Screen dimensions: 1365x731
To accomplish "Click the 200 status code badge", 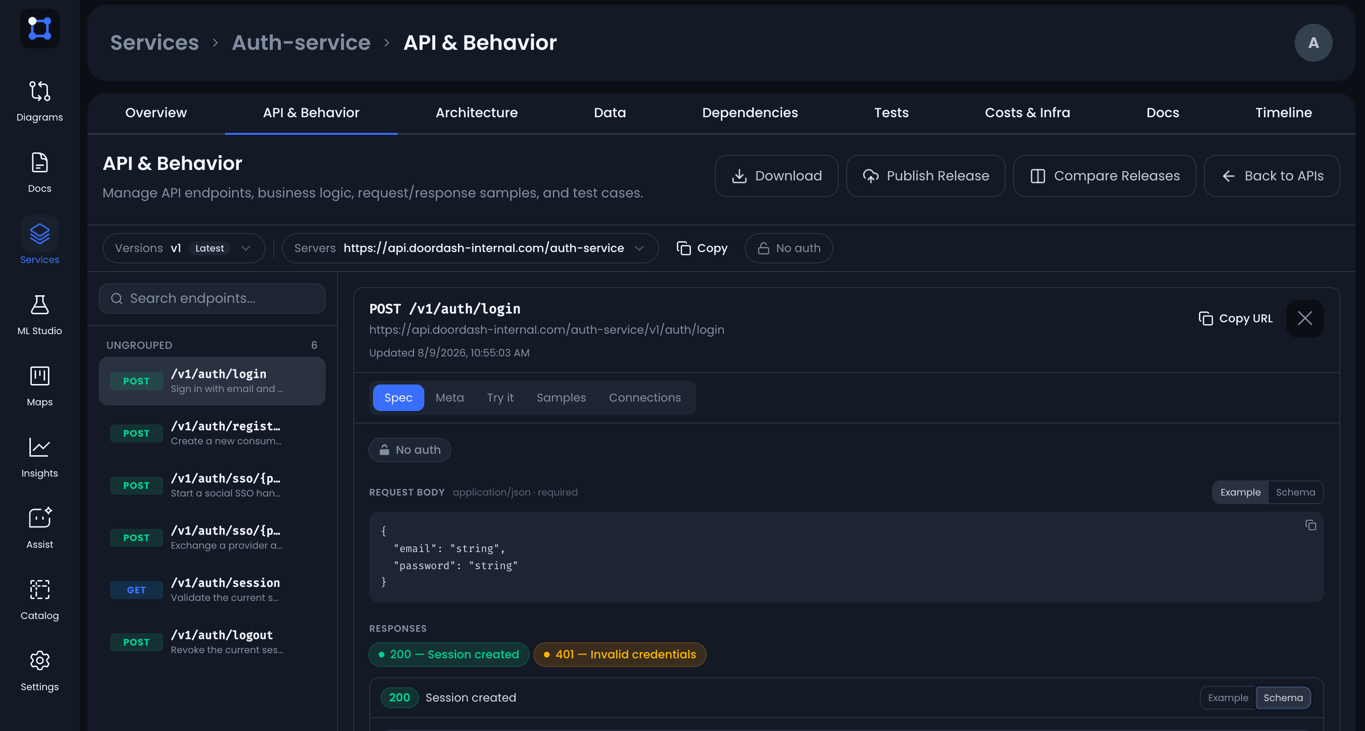I will click(399, 698).
